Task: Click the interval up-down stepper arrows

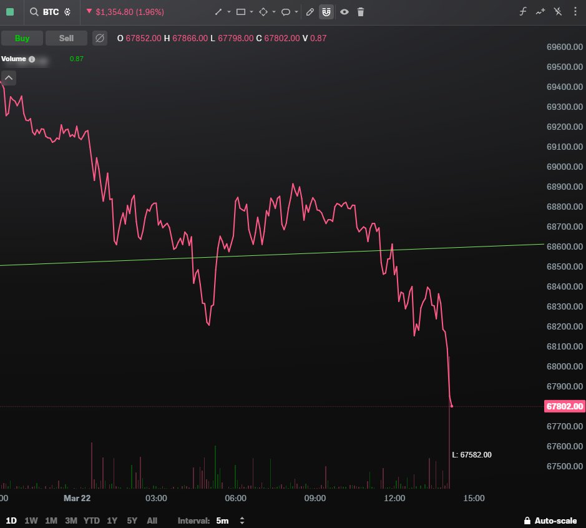Action: pos(242,521)
